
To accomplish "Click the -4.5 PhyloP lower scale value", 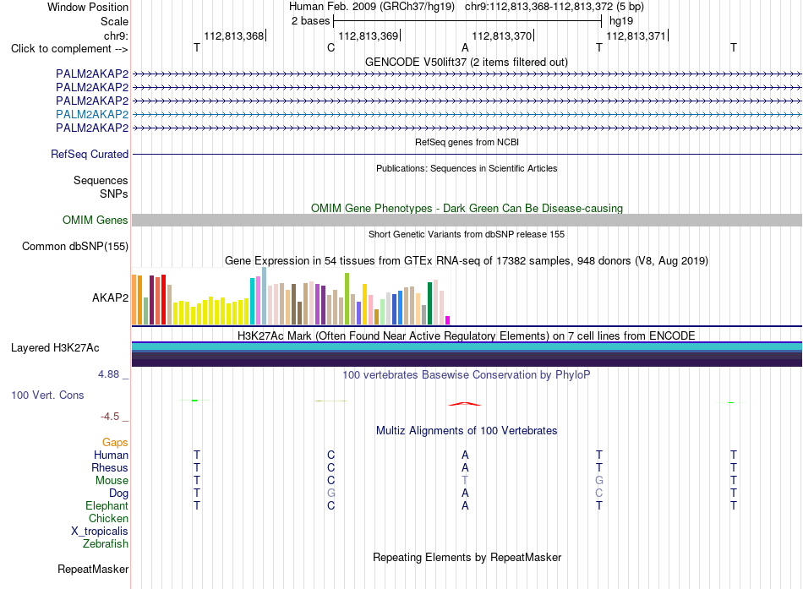I will [x=110, y=417].
